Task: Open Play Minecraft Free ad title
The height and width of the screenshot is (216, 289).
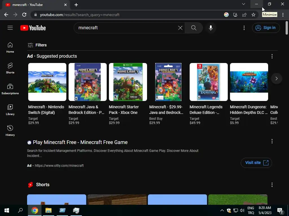Action: 80,142
